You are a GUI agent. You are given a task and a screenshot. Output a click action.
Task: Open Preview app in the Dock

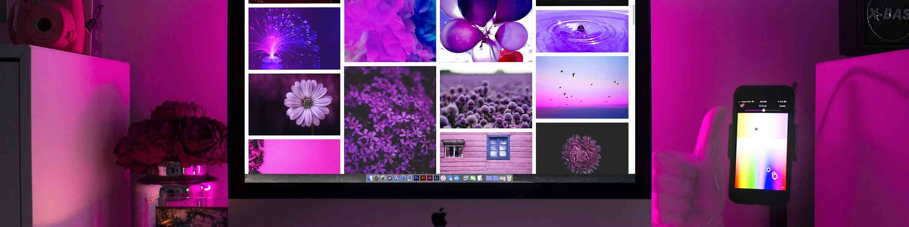pyautogui.click(x=410, y=178)
